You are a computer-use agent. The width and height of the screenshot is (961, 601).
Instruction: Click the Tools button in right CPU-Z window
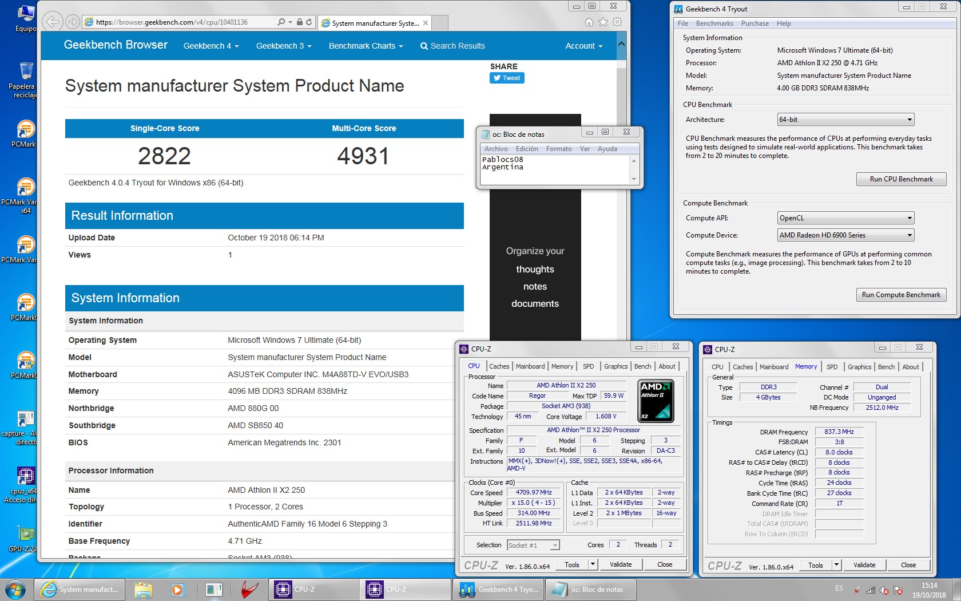coord(816,565)
